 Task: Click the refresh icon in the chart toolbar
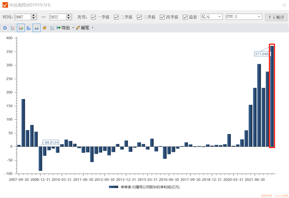pyautogui.click(x=5, y=28)
